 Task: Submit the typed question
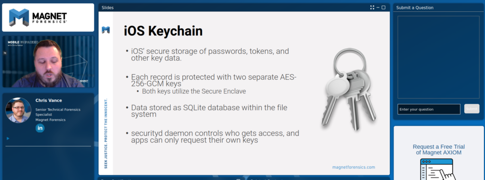[472, 109]
